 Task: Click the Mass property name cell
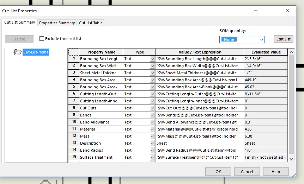coord(101,136)
